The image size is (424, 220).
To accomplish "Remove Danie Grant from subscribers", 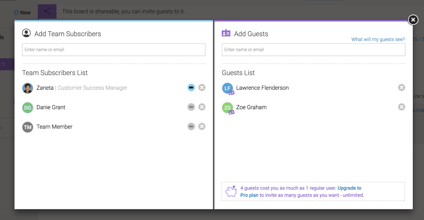I will click(202, 107).
